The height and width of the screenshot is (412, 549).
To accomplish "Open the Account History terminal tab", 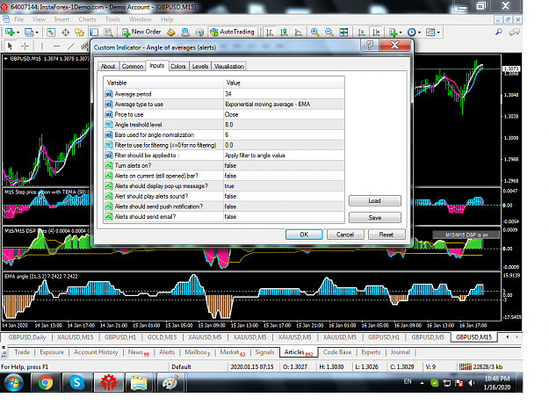I will pyautogui.click(x=96, y=352).
